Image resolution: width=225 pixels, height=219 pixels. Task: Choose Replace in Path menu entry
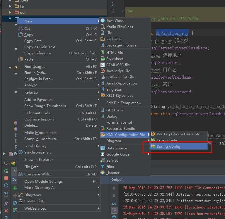(x=59, y=79)
